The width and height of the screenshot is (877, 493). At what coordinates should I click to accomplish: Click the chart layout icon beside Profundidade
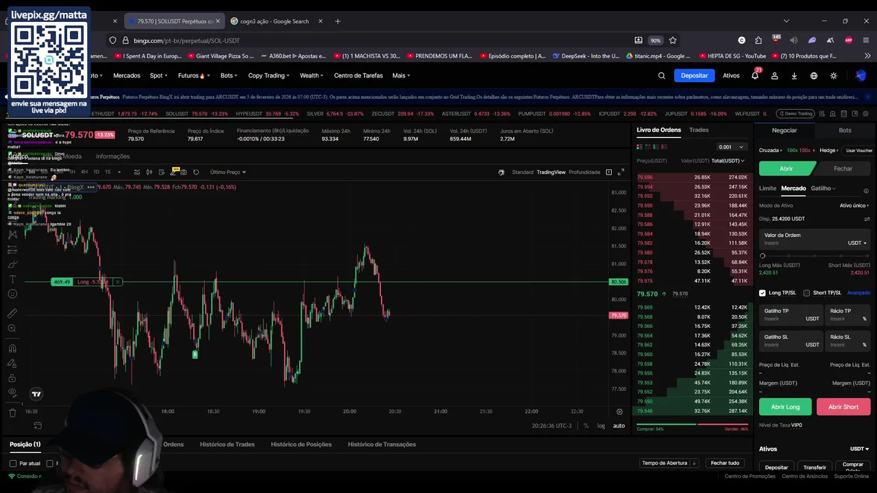click(x=608, y=172)
